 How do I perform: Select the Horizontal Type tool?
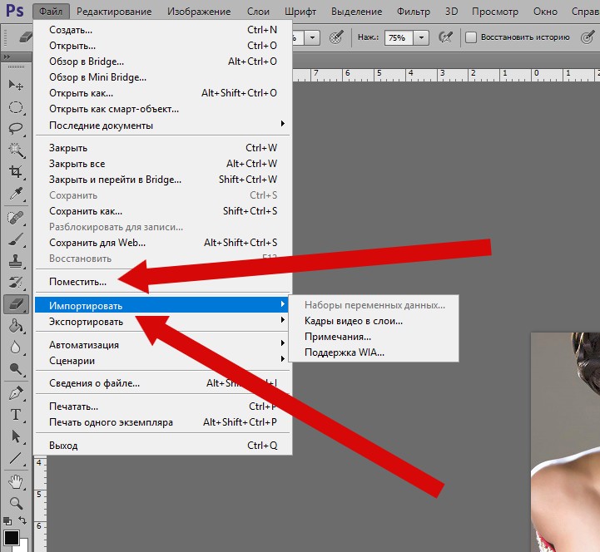(15, 415)
